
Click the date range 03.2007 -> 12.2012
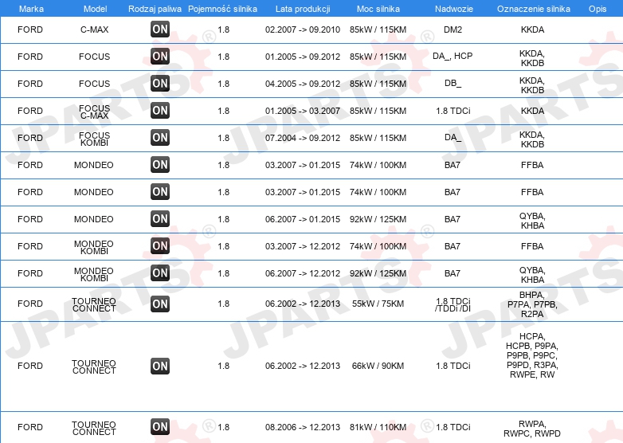[303, 246]
